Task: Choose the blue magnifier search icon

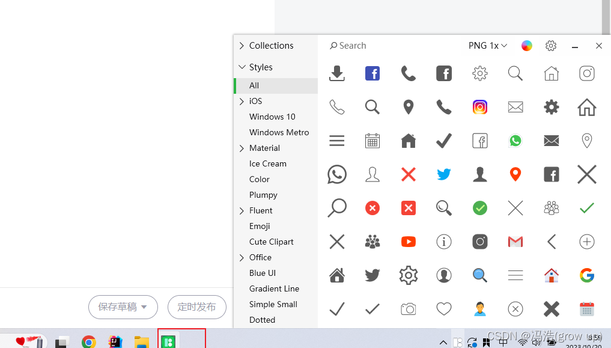Action: coord(479,275)
